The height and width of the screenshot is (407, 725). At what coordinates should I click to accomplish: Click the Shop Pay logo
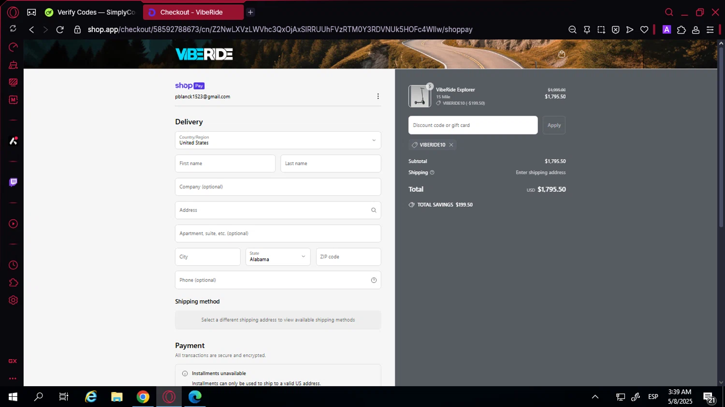[x=189, y=85]
